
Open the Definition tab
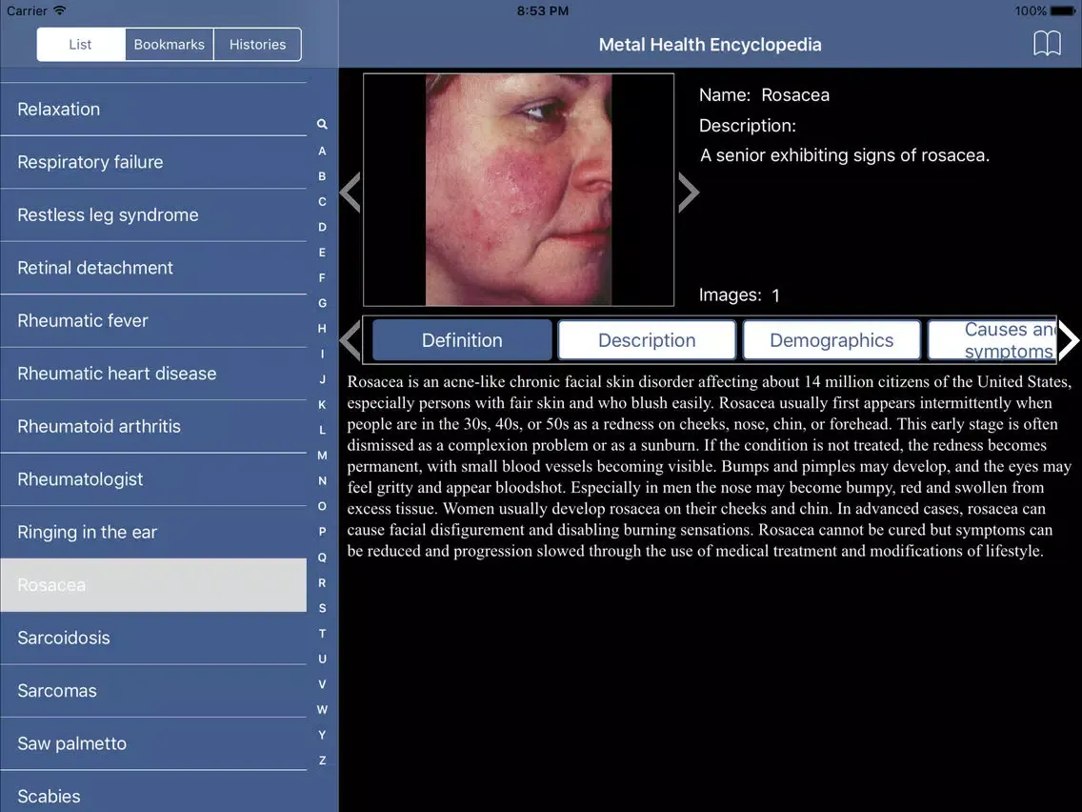click(x=462, y=339)
